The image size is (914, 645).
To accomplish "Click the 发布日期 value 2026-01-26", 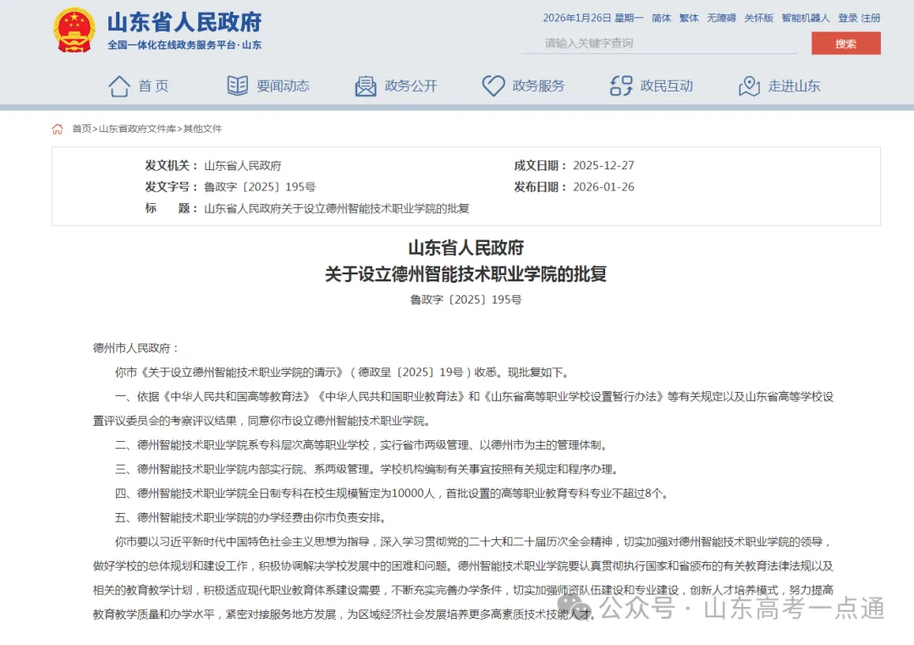I will pos(603,187).
